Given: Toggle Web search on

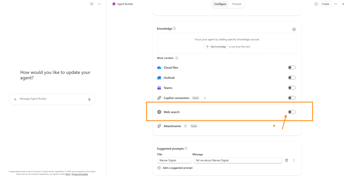Looking at the screenshot, I should pos(292,112).
